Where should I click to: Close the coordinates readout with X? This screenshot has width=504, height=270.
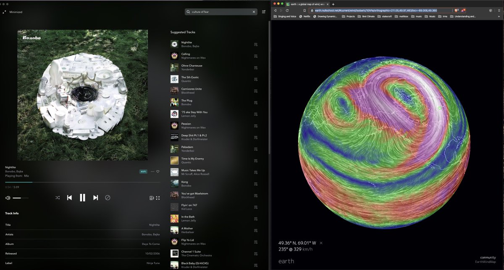pyautogui.click(x=321, y=243)
